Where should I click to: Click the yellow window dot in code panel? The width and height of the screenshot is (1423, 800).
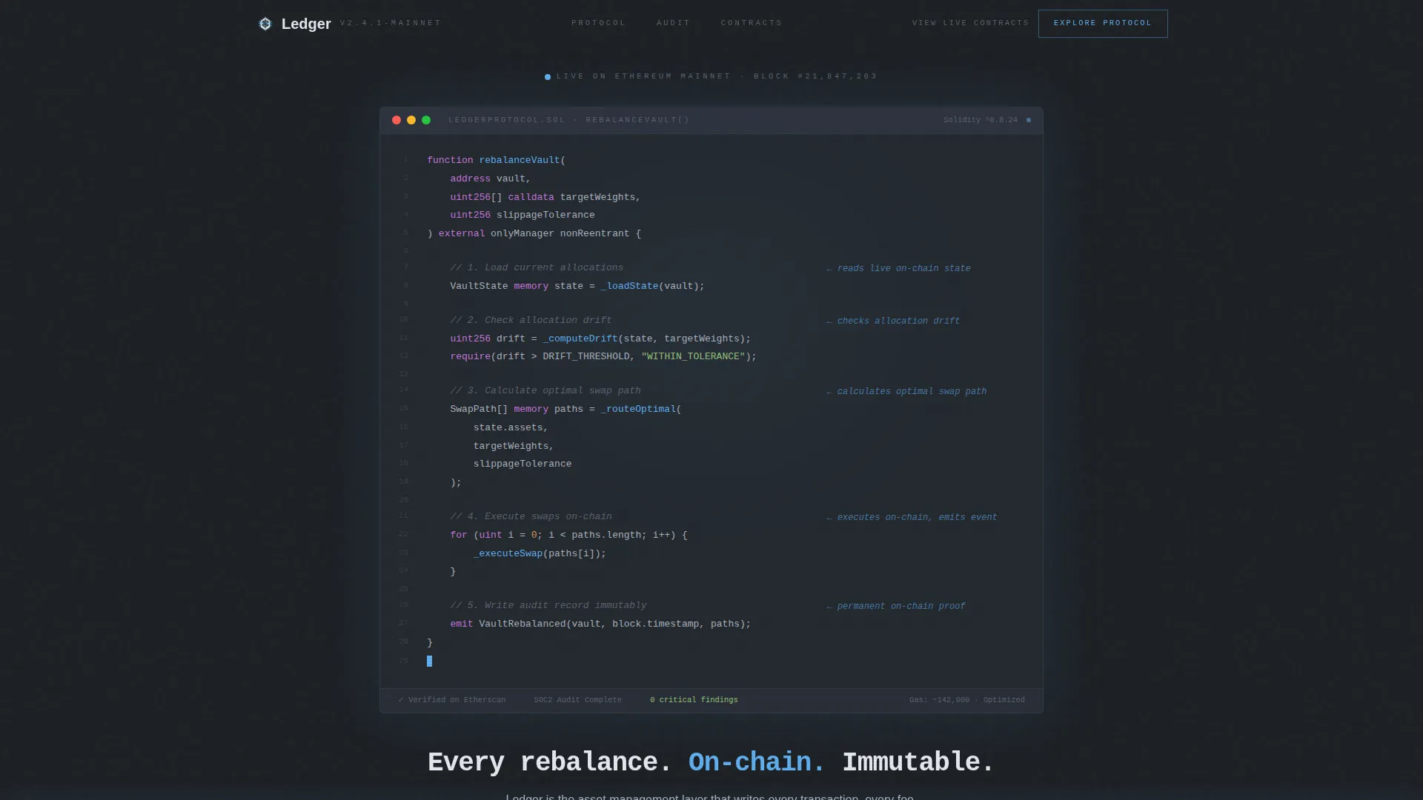(411, 120)
